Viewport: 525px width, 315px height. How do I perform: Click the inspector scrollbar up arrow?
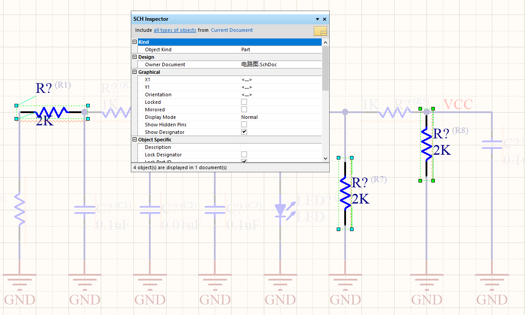tap(325, 42)
